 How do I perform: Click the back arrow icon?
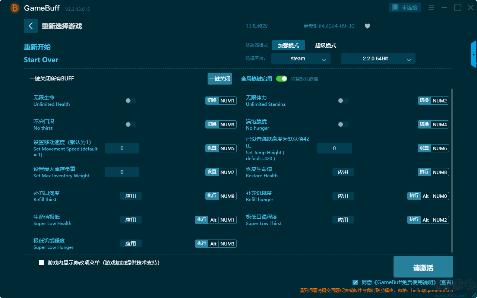click(31, 26)
